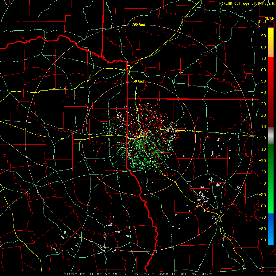Click the -70 value on velocity scale

pos(262,217)
